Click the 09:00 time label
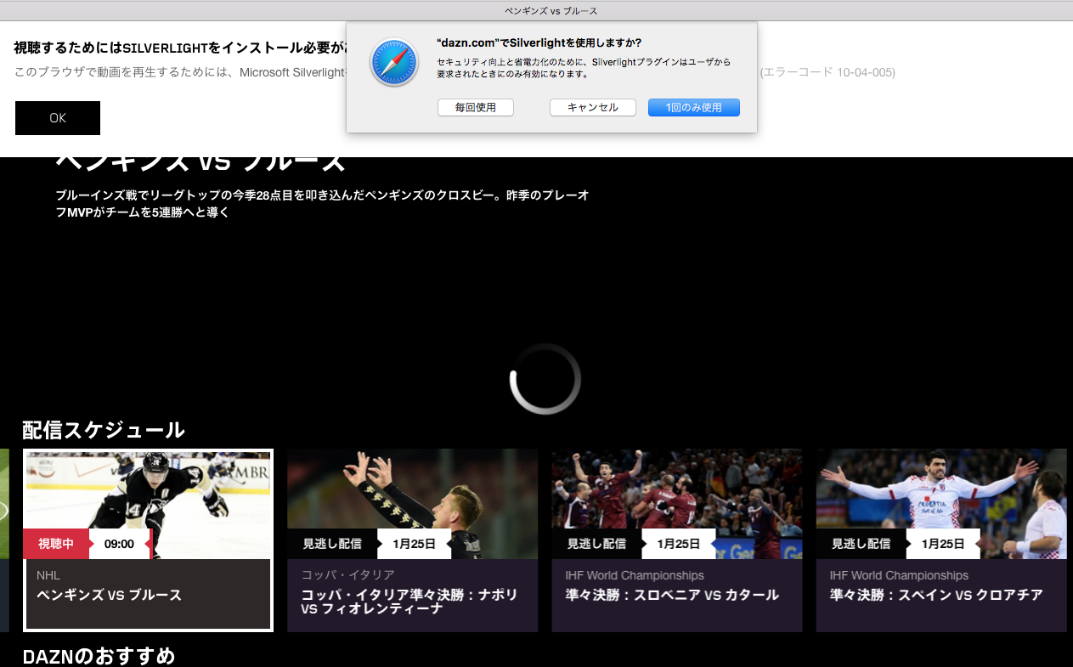1073x667 pixels. [x=120, y=544]
